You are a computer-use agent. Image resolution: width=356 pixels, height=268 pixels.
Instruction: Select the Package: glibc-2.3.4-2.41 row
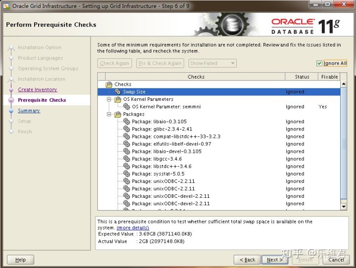tap(162, 129)
